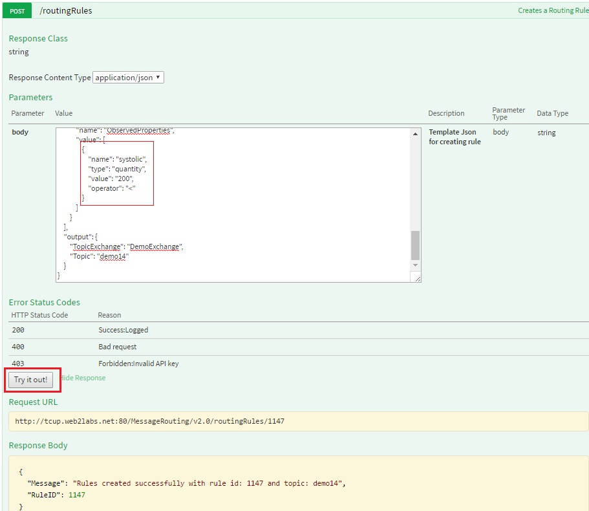This screenshot has width=589, height=511.
Task: Click Forbidden:Invalid API key reason text
Action: (x=138, y=364)
